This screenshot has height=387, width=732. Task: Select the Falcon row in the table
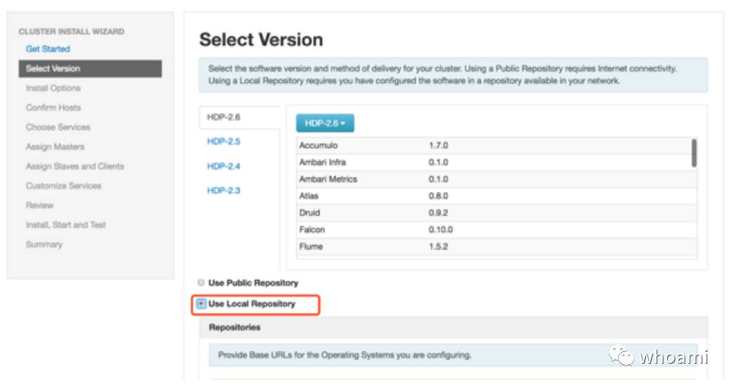point(494,229)
